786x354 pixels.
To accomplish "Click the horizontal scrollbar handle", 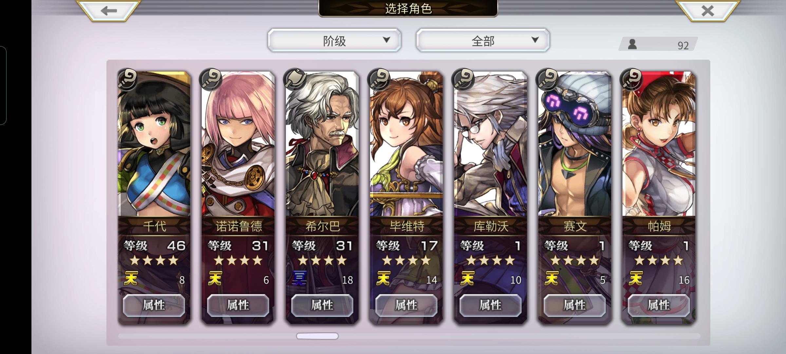I will 317,336.
